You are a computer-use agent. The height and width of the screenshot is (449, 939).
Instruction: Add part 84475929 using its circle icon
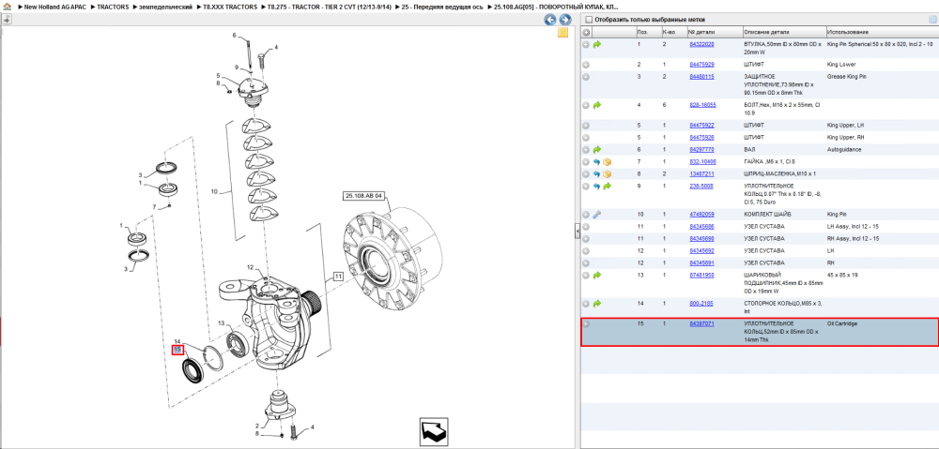[x=586, y=64]
